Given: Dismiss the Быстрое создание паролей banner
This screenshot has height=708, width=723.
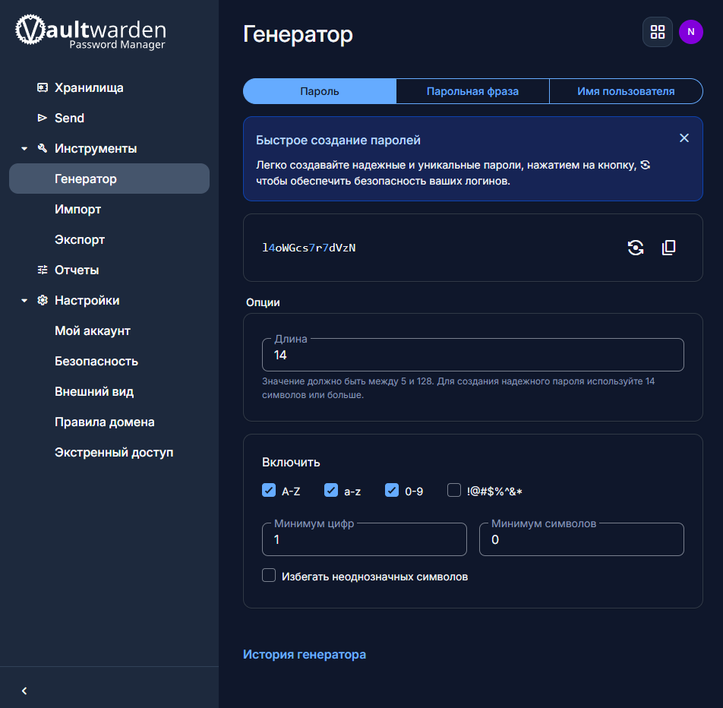Looking at the screenshot, I should click(x=684, y=138).
